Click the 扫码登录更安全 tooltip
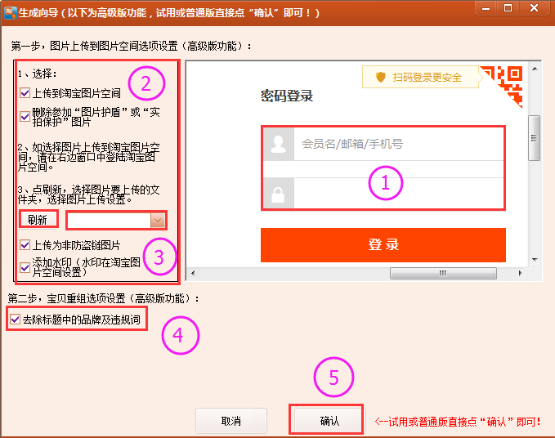 tap(420, 77)
